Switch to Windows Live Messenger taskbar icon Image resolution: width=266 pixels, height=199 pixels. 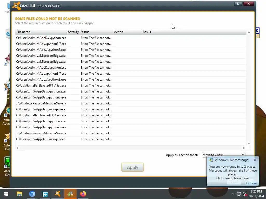coord(70,194)
